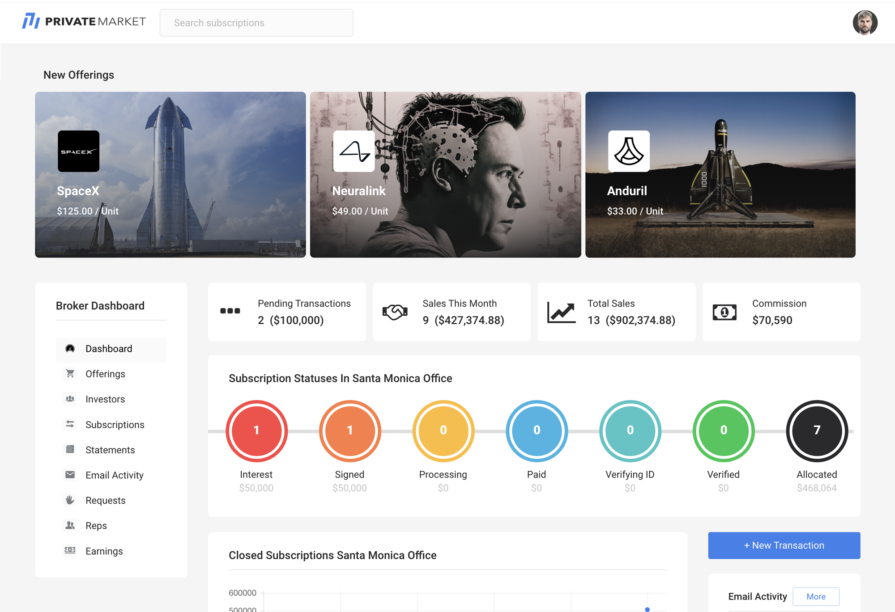Viewport: 895px width, 612px height.
Task: Click the '13 ($902,374.88)' total sales value
Action: [631, 320]
